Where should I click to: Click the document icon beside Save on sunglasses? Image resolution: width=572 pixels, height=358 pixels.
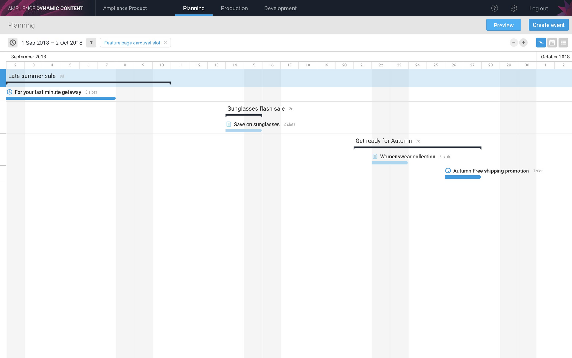click(x=228, y=124)
